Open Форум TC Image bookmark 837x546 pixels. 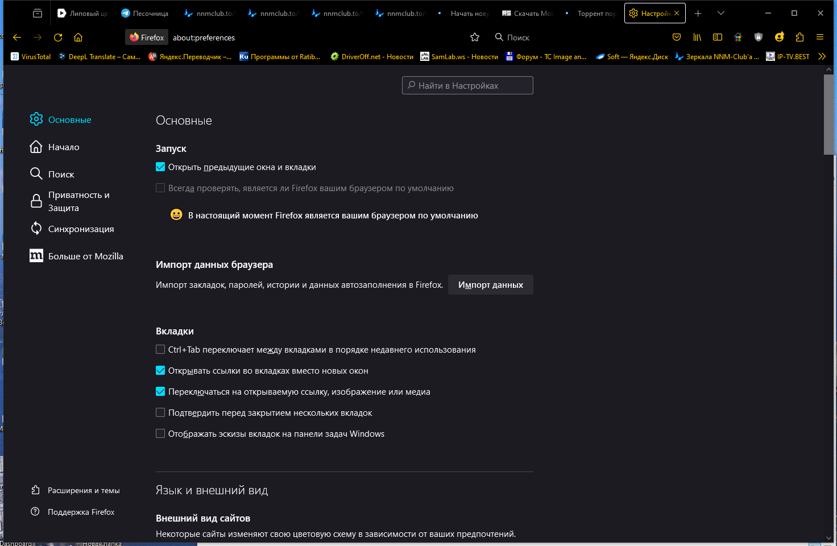pos(546,56)
